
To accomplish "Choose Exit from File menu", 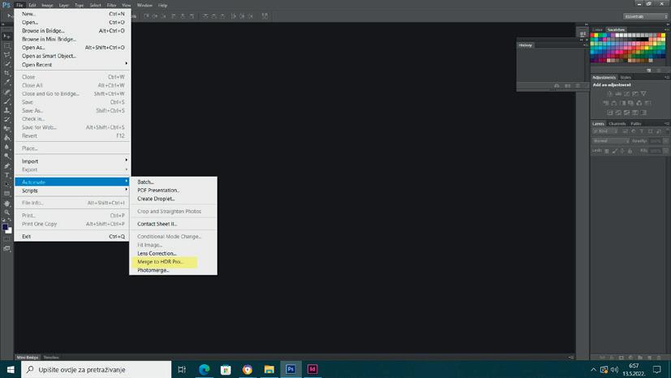I will point(72,237).
